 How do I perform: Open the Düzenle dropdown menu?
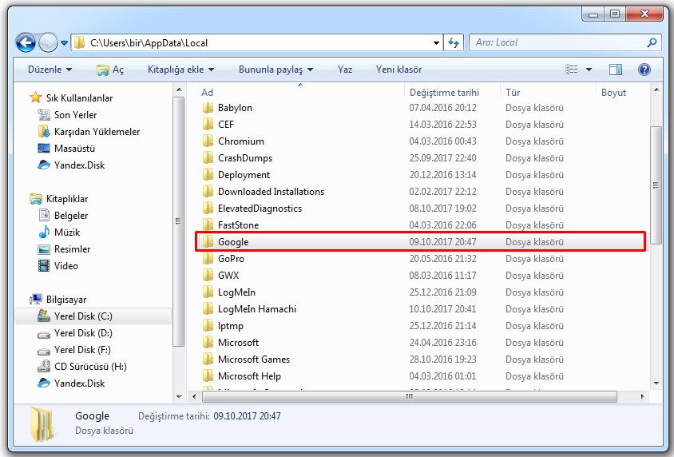(50, 70)
